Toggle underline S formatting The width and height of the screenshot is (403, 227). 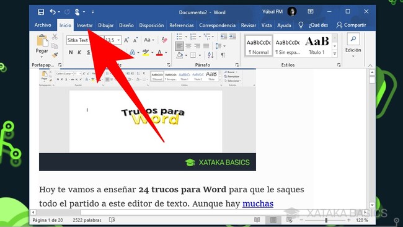click(x=89, y=53)
